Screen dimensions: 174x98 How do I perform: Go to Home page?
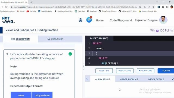(x=100, y=20)
